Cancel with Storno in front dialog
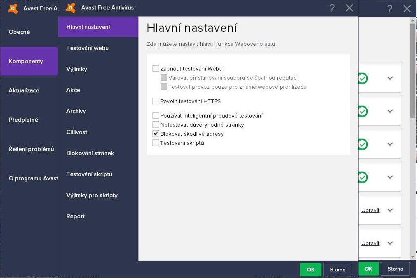 click(x=338, y=269)
